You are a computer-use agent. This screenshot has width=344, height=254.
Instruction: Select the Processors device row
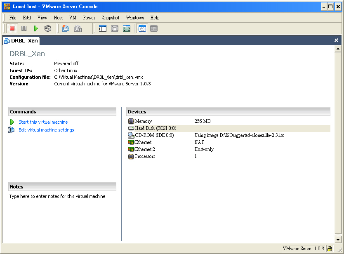coord(228,156)
